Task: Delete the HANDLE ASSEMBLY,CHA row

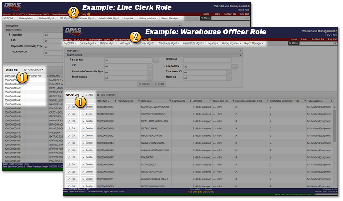Action: [87, 150]
